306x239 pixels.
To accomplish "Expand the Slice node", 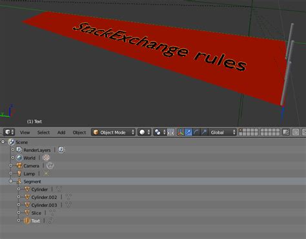I will pos(19,213).
